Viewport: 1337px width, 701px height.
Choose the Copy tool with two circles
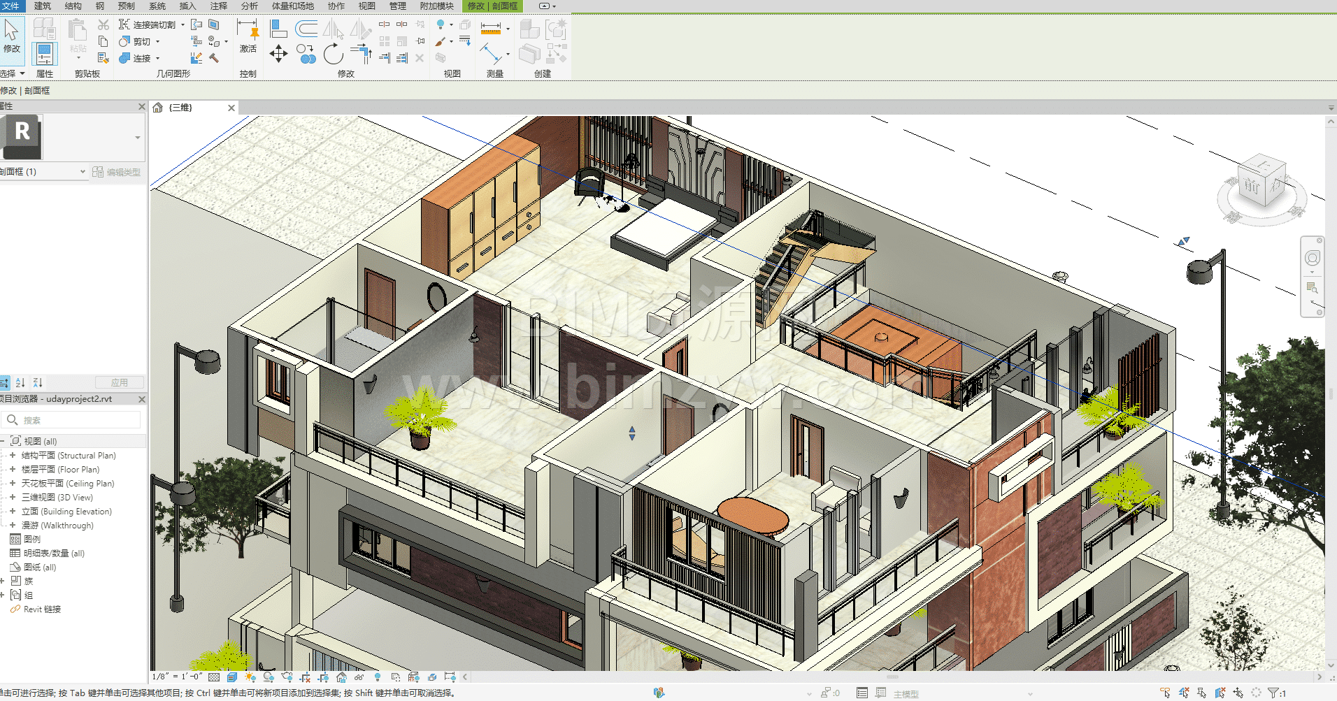[306, 54]
